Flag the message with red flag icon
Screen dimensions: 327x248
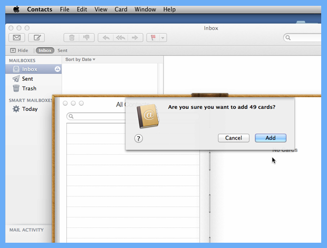(x=153, y=38)
